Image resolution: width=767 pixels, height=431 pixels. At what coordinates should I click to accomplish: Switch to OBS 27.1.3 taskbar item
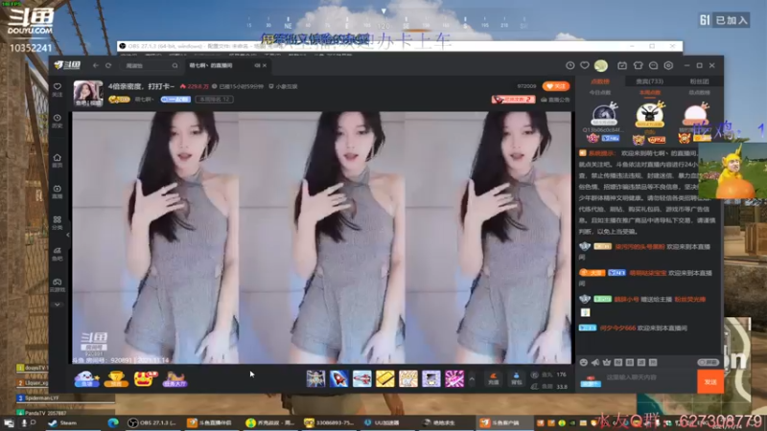pos(152,423)
